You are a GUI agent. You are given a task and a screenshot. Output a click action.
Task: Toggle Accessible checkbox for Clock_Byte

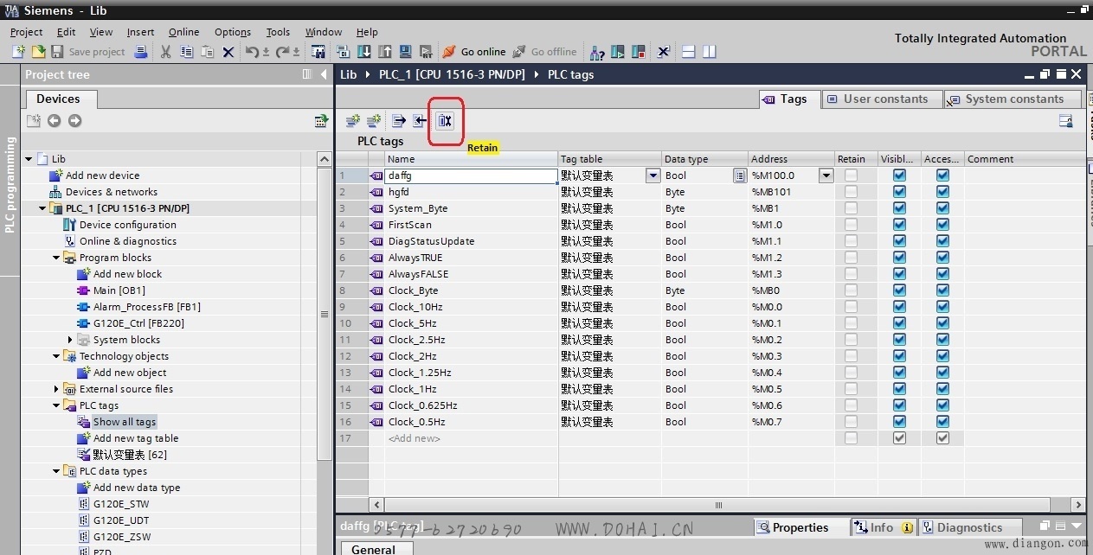click(942, 290)
